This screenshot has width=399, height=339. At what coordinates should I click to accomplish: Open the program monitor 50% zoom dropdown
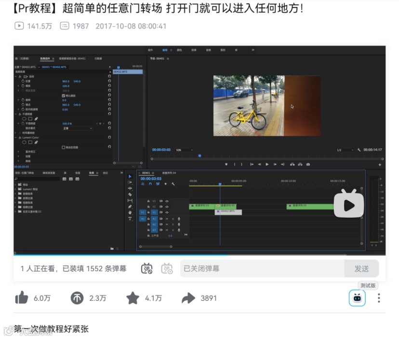click(x=184, y=150)
